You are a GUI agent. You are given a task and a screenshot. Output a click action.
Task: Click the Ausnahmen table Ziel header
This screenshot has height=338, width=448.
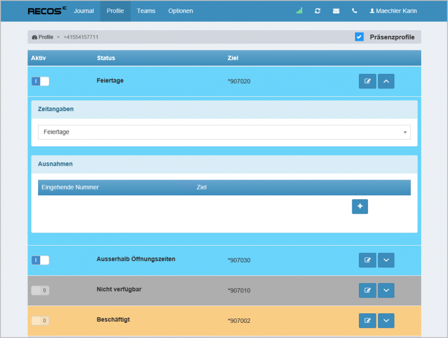(202, 187)
